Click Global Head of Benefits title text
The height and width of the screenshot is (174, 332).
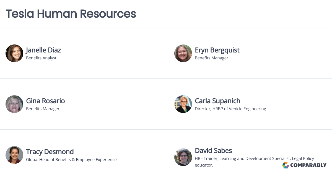[71, 160]
